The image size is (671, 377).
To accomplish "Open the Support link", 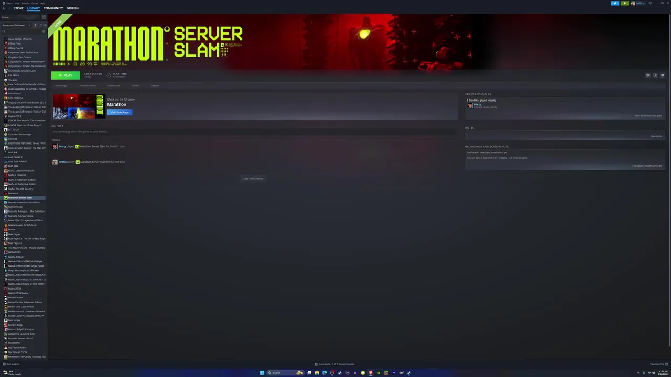I will (x=155, y=85).
